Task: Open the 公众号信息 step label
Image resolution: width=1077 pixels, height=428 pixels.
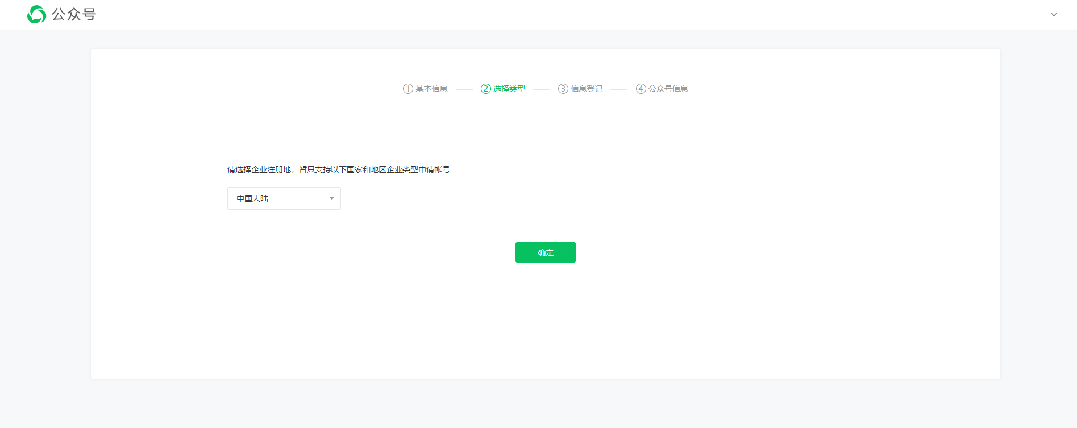Action: click(668, 89)
